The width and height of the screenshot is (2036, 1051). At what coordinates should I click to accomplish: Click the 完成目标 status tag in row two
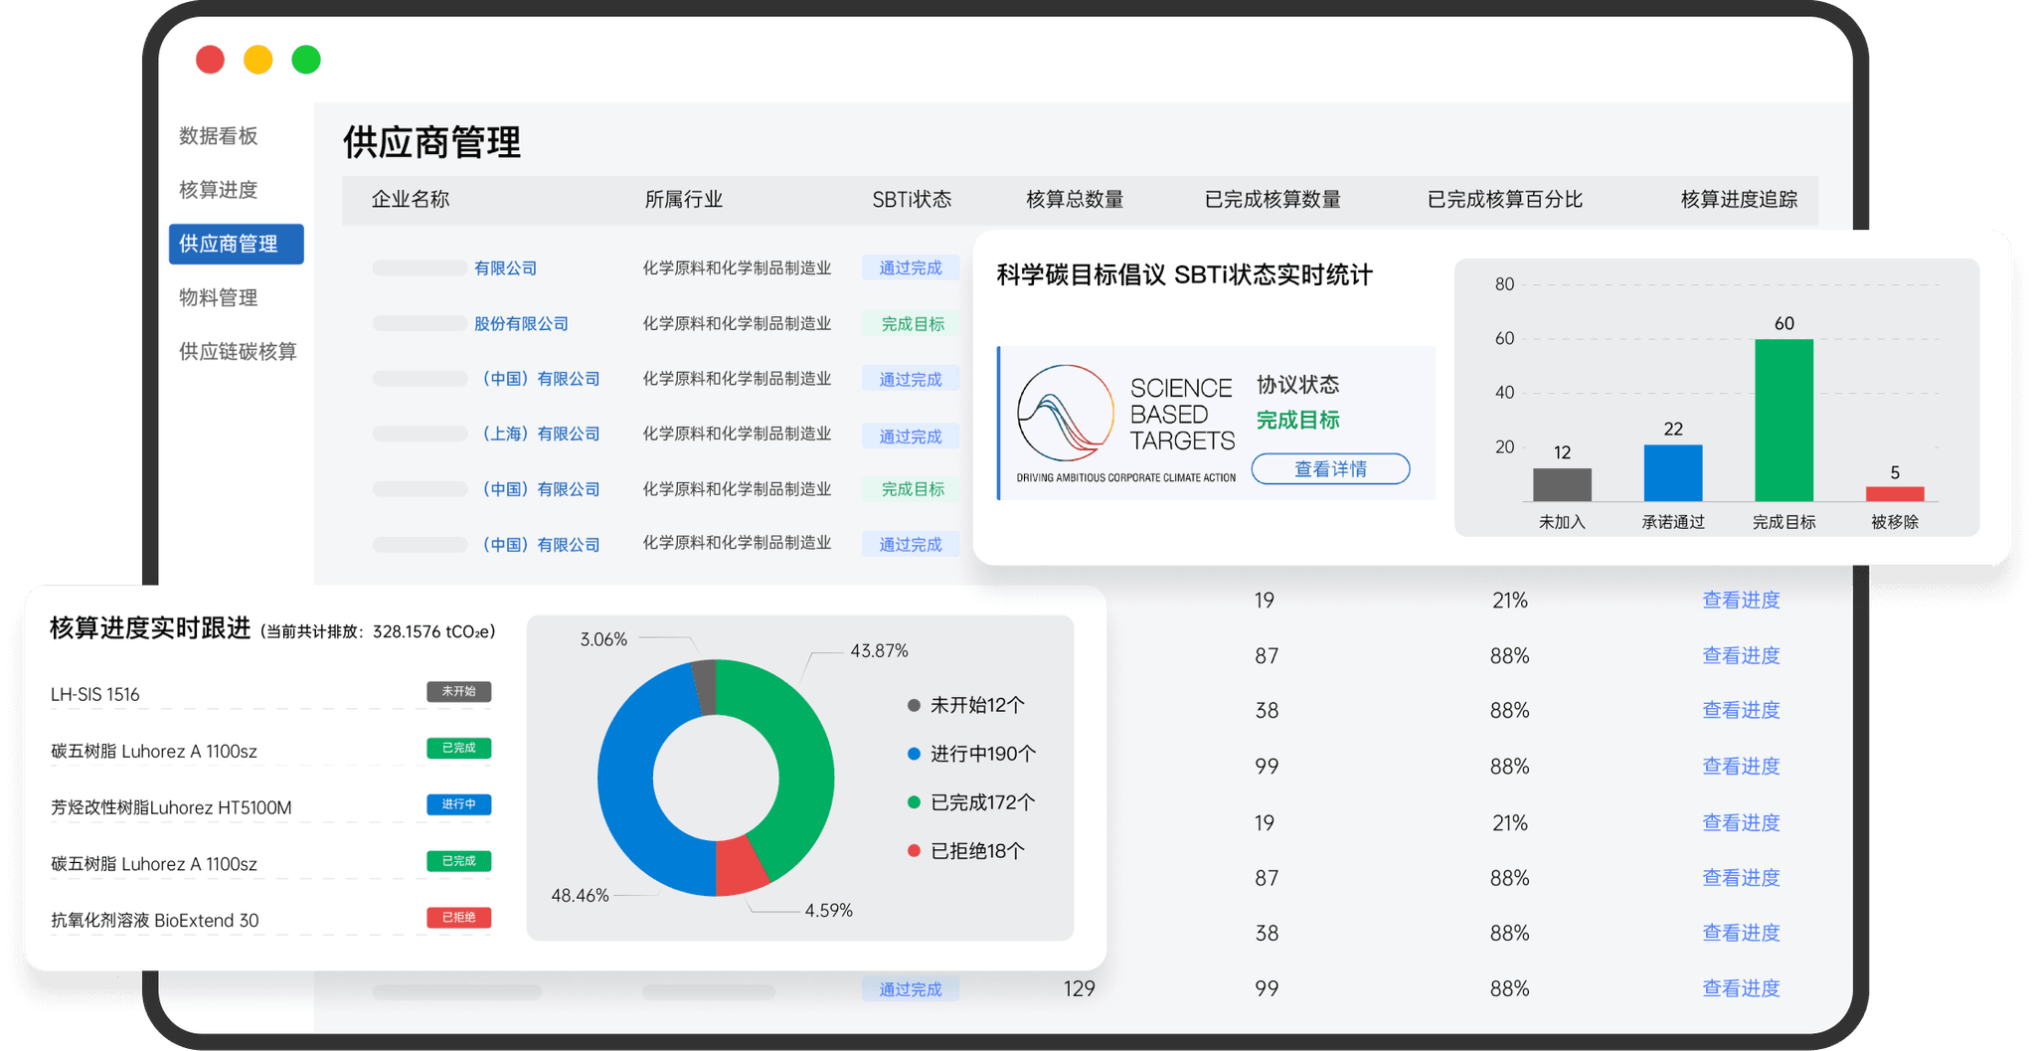pos(911,323)
